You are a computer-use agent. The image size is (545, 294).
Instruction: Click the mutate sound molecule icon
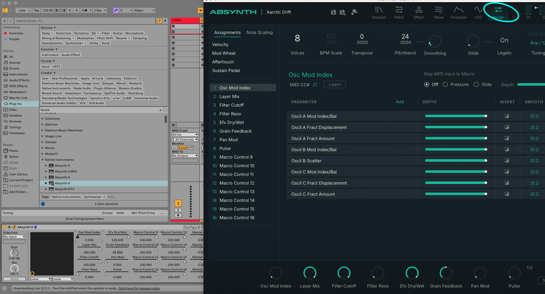pyautogui.click(x=354, y=12)
